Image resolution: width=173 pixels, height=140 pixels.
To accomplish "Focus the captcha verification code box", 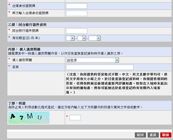I will (x=75, y=118).
